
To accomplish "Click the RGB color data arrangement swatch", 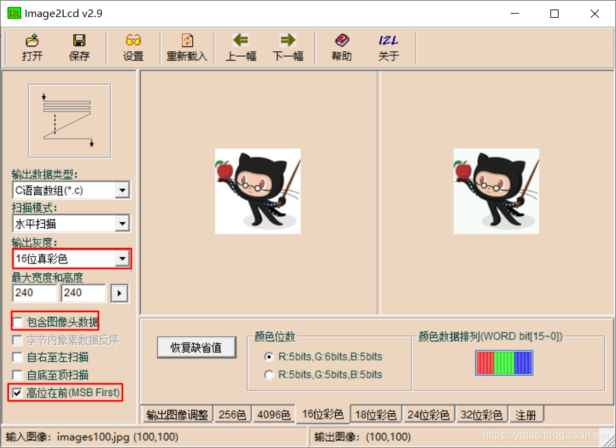I will [x=504, y=363].
